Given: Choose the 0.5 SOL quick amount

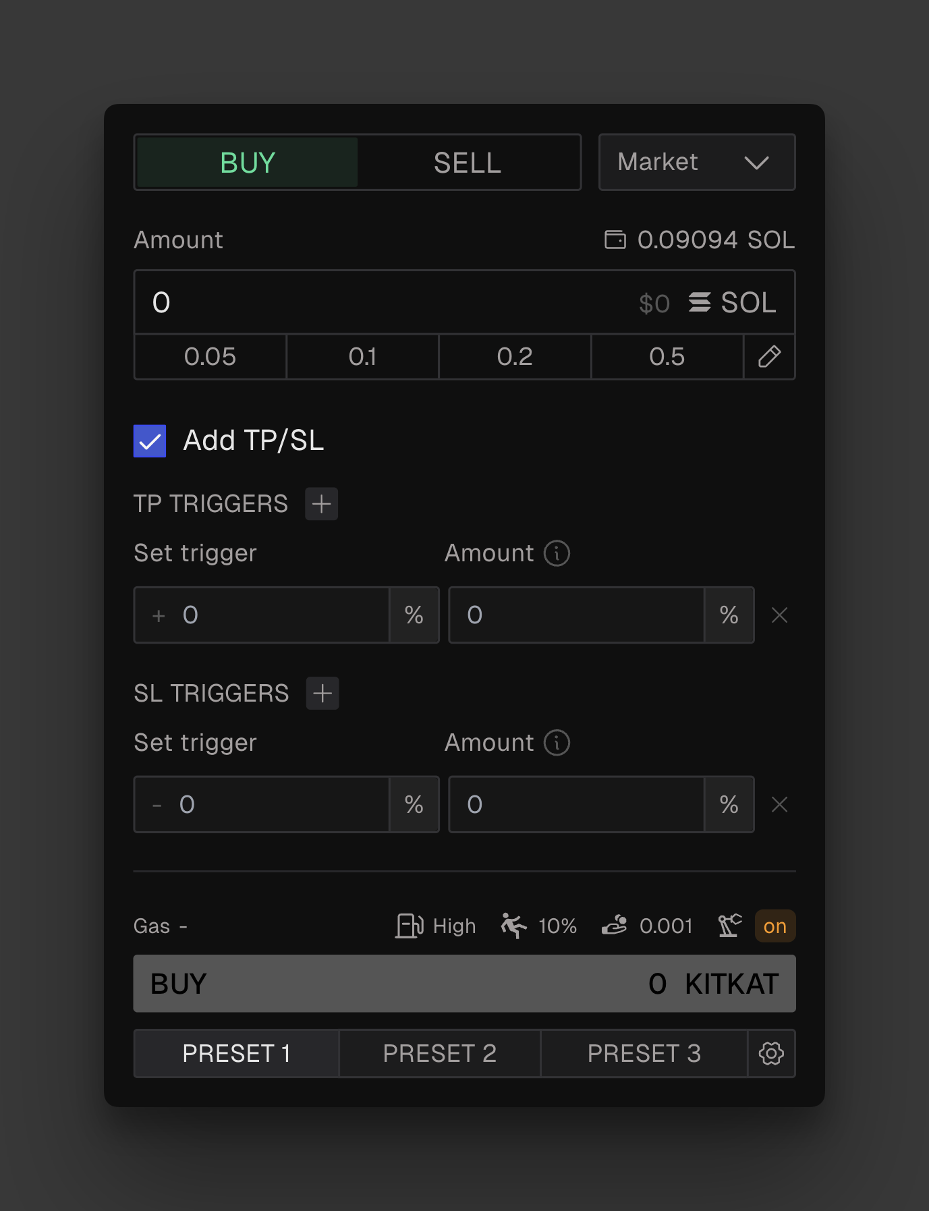Looking at the screenshot, I should click(x=667, y=357).
